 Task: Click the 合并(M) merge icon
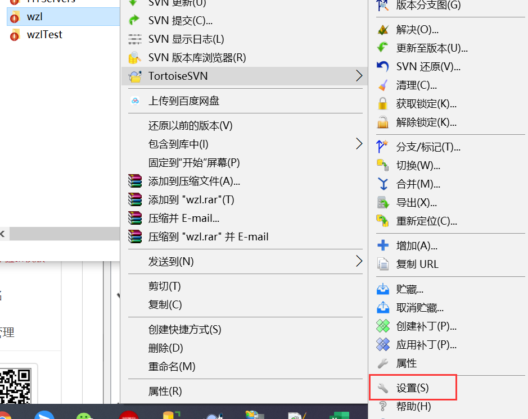click(383, 184)
